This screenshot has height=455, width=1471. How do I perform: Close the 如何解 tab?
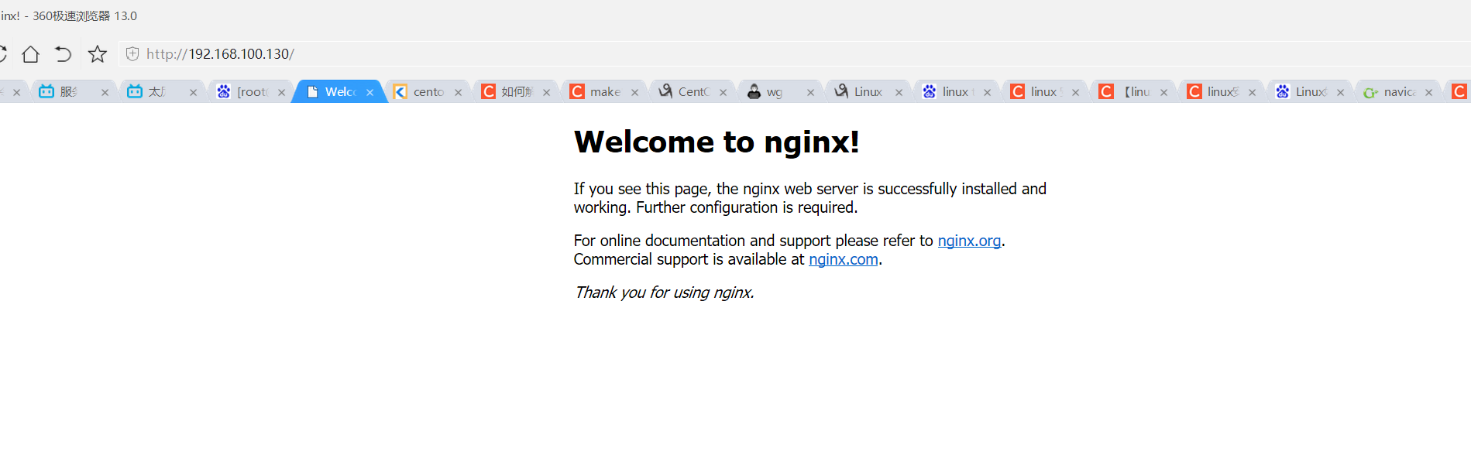click(546, 92)
